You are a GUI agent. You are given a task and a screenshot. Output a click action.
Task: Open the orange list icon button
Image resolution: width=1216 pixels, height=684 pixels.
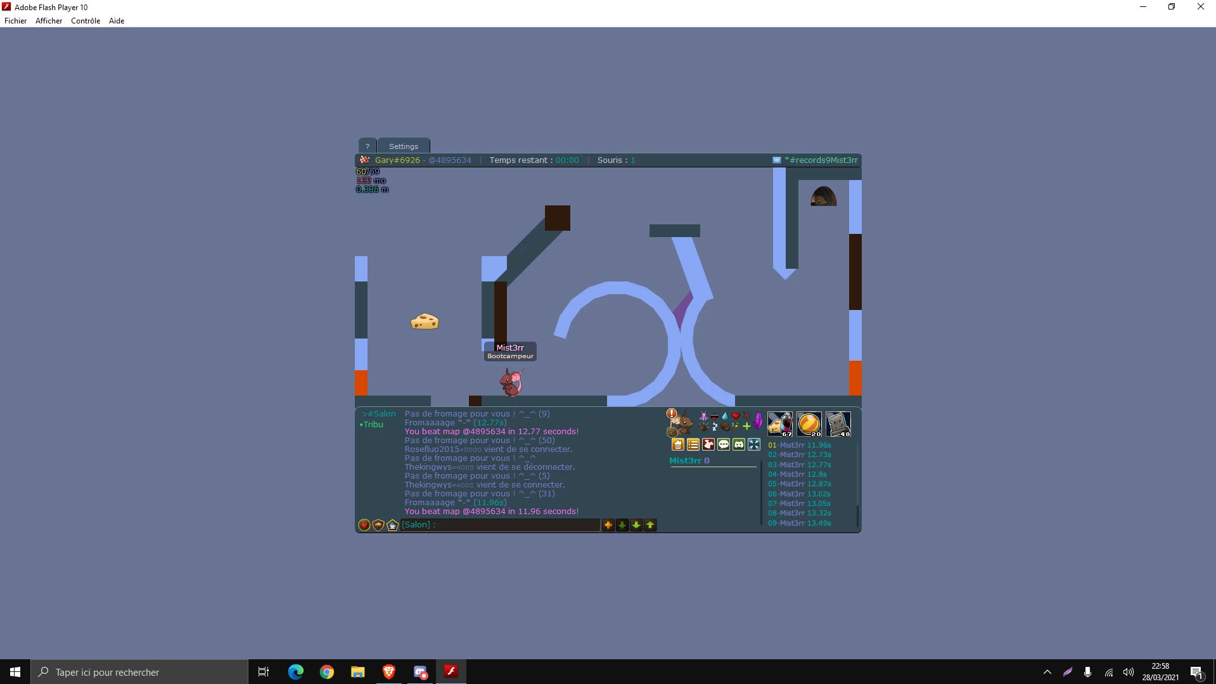pos(693,444)
